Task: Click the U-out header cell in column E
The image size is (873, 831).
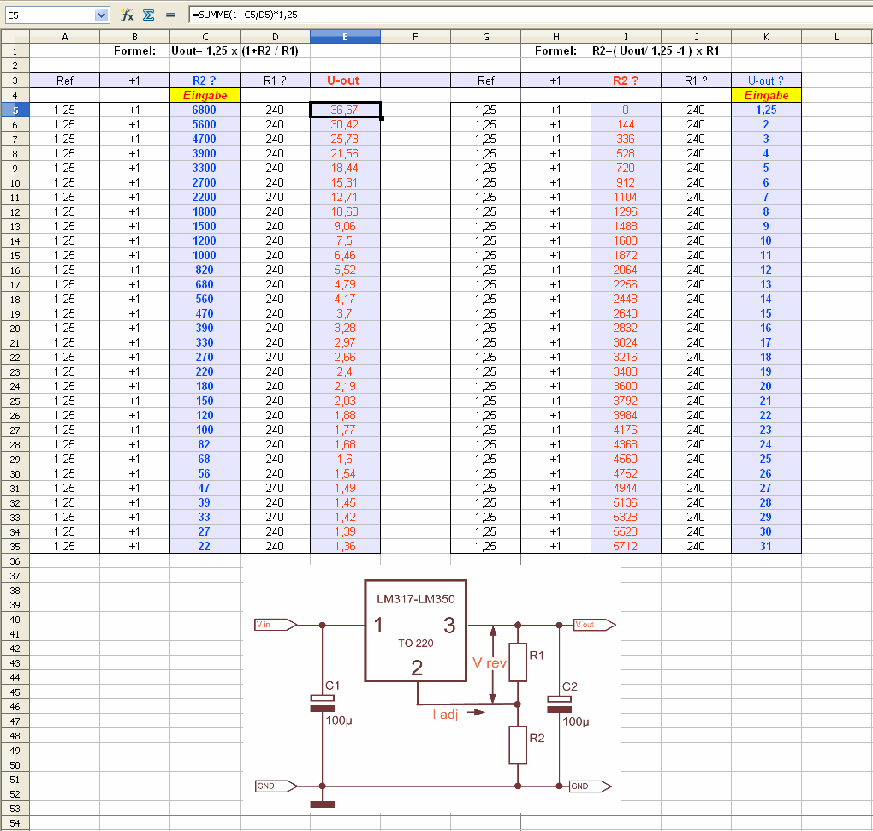Action: point(345,80)
